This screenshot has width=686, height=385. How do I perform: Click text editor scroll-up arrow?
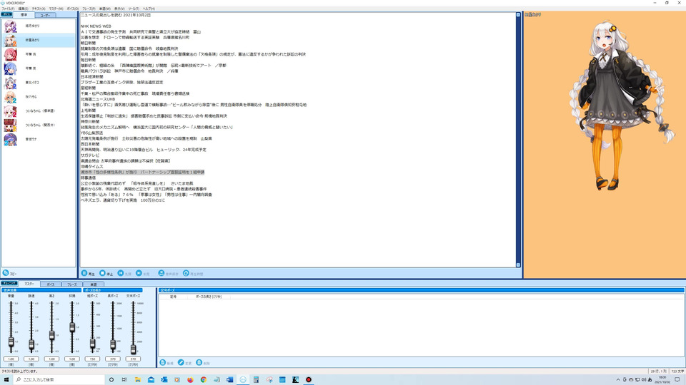[x=519, y=15]
